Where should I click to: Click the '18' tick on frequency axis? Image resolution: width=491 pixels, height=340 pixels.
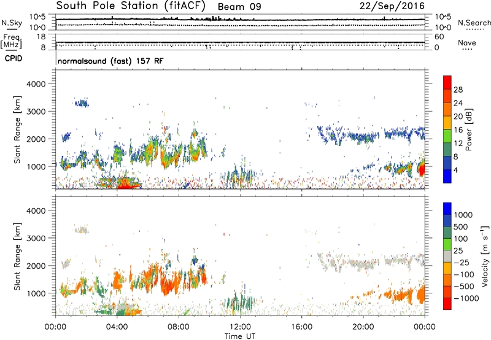pyautogui.click(x=41, y=37)
